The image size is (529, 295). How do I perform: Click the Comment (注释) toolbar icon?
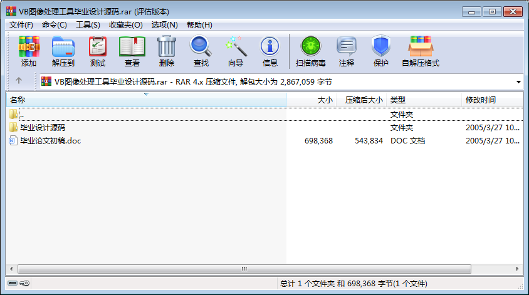(x=347, y=51)
